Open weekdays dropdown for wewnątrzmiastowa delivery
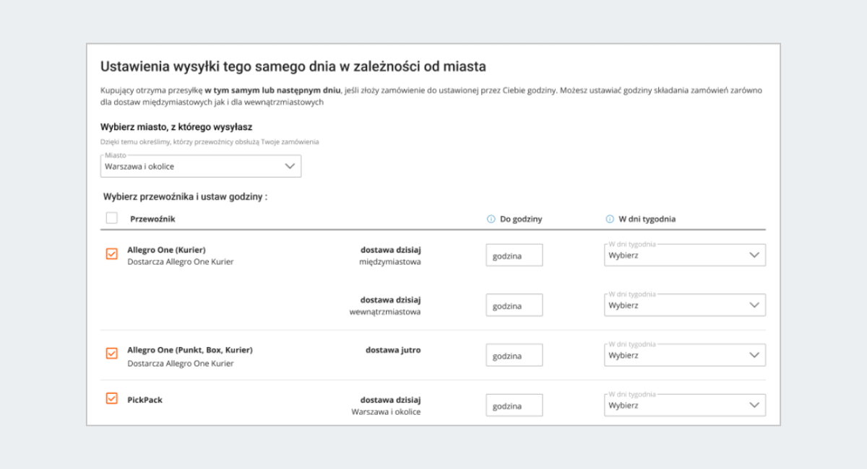This screenshot has height=469, width=867. [685, 305]
